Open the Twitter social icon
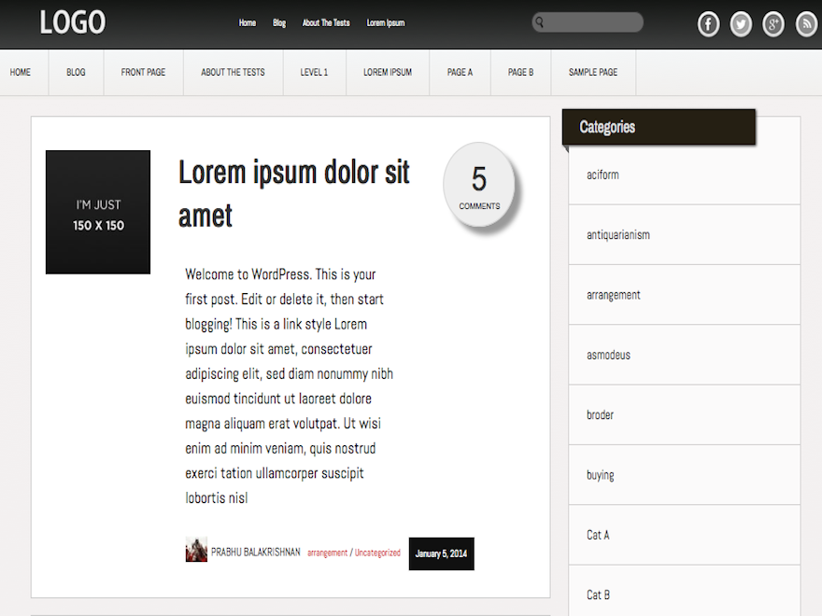This screenshot has width=822, height=616. pyautogui.click(x=741, y=23)
